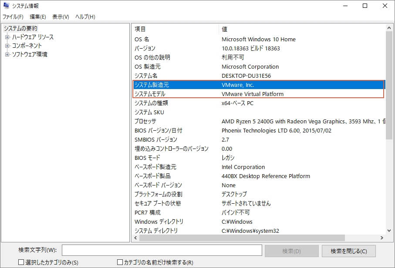Select the システムの種類 row
The width and height of the screenshot is (395, 268).
click(x=259, y=103)
